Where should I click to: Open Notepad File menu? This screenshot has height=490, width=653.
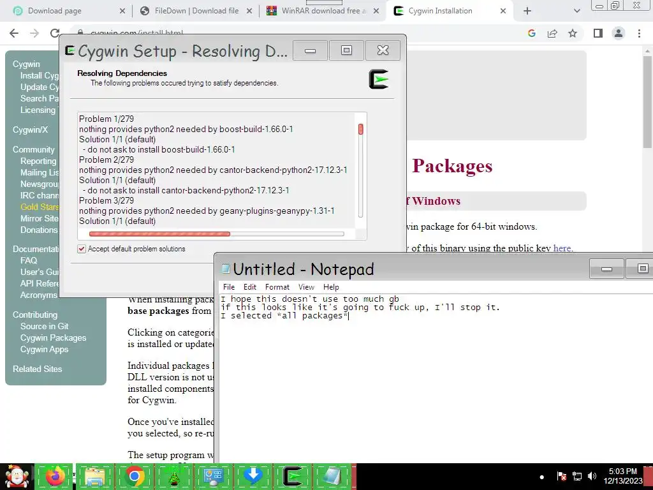229,287
